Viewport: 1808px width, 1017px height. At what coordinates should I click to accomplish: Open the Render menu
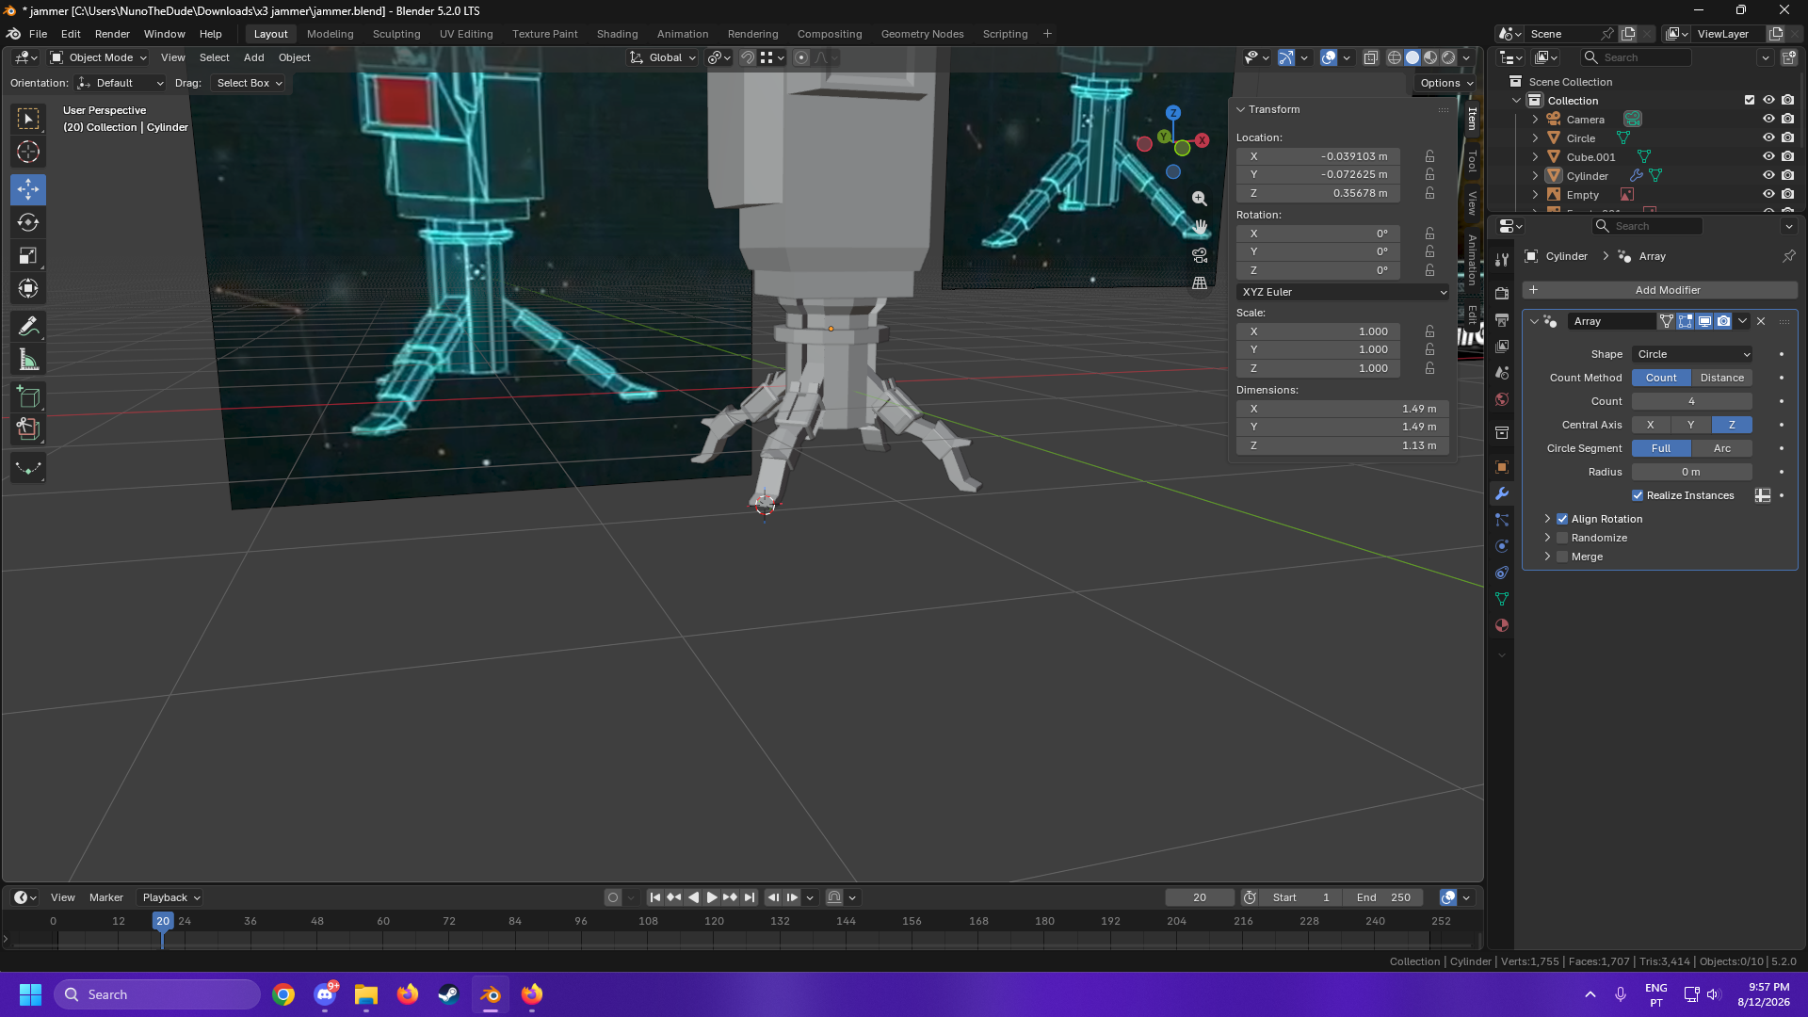click(112, 34)
